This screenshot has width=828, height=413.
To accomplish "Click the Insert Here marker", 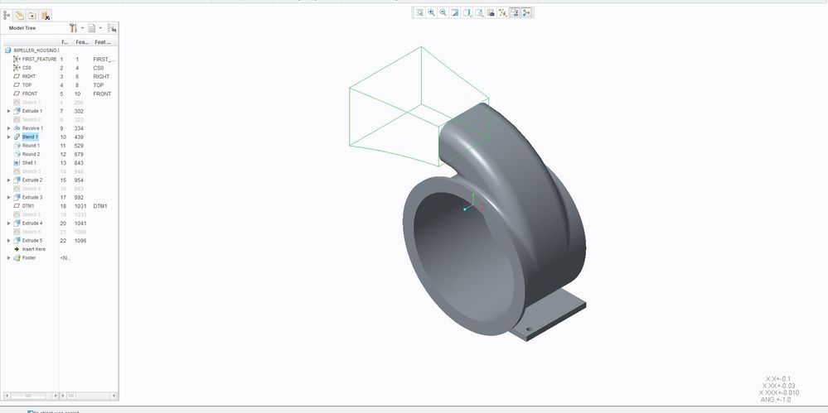I will (34, 249).
